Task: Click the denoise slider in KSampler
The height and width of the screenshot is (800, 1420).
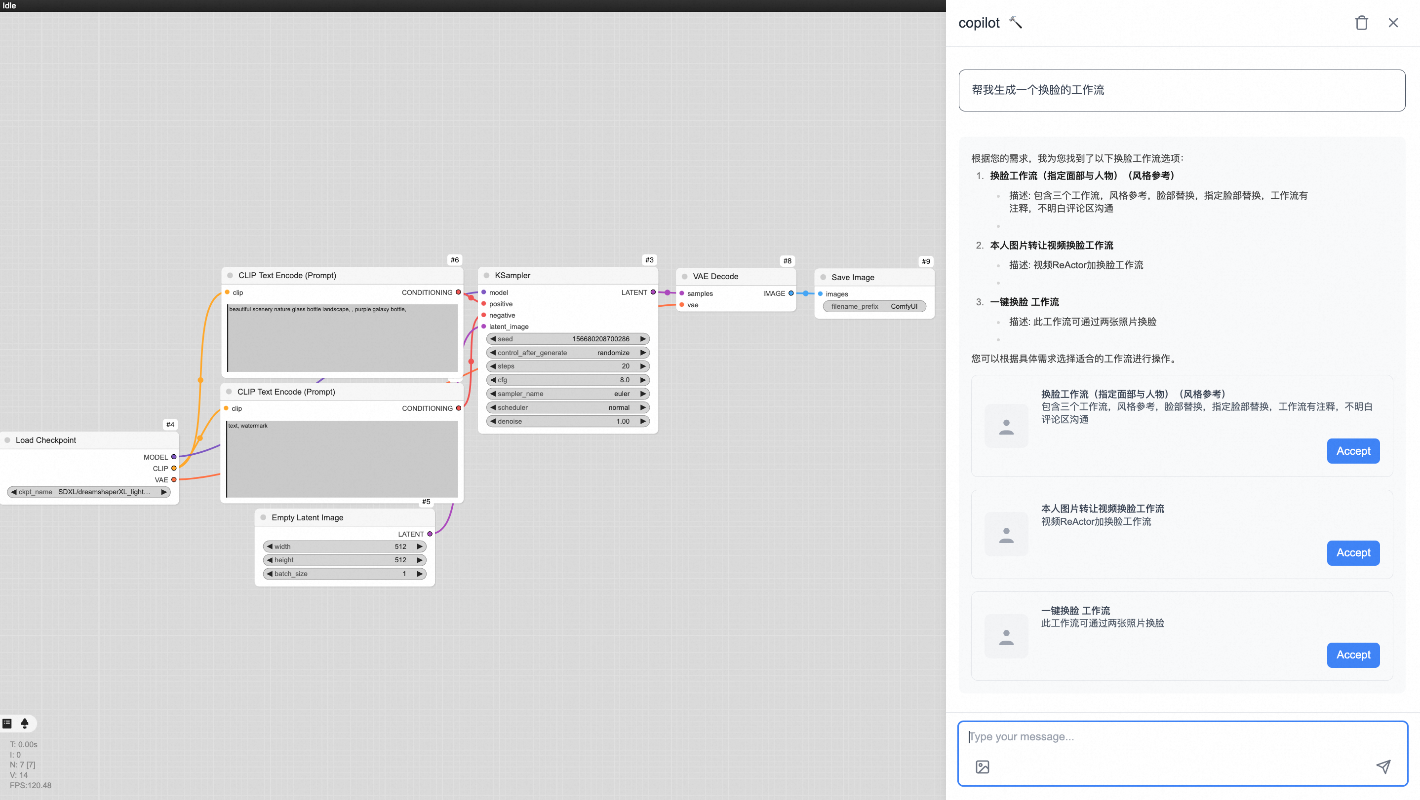Action: point(568,421)
